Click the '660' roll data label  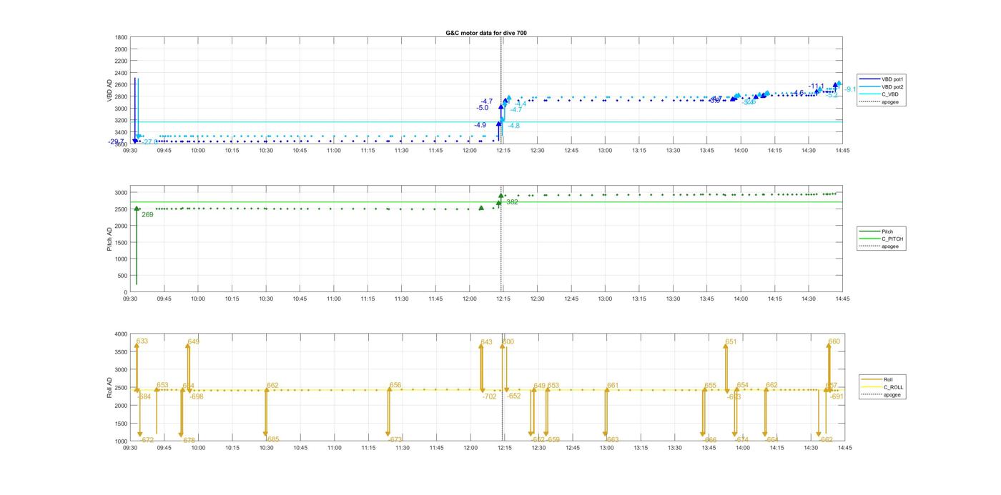(x=834, y=341)
